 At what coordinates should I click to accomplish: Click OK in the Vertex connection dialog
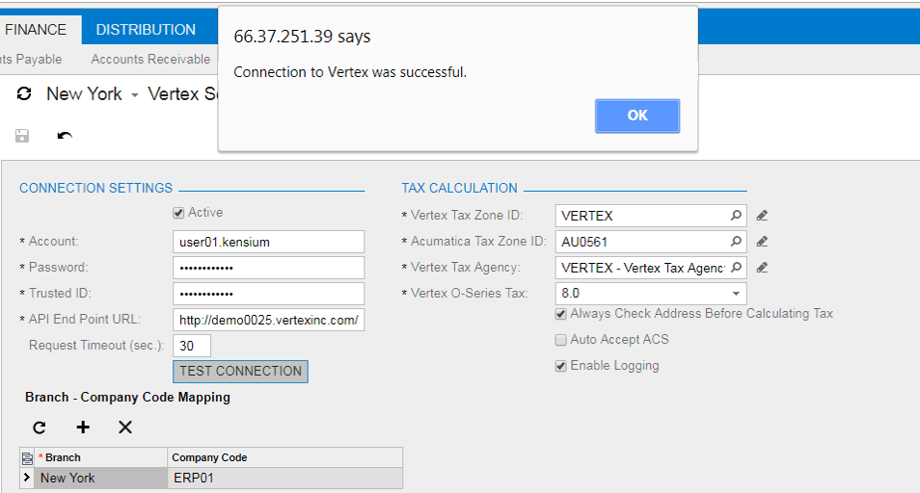637,116
